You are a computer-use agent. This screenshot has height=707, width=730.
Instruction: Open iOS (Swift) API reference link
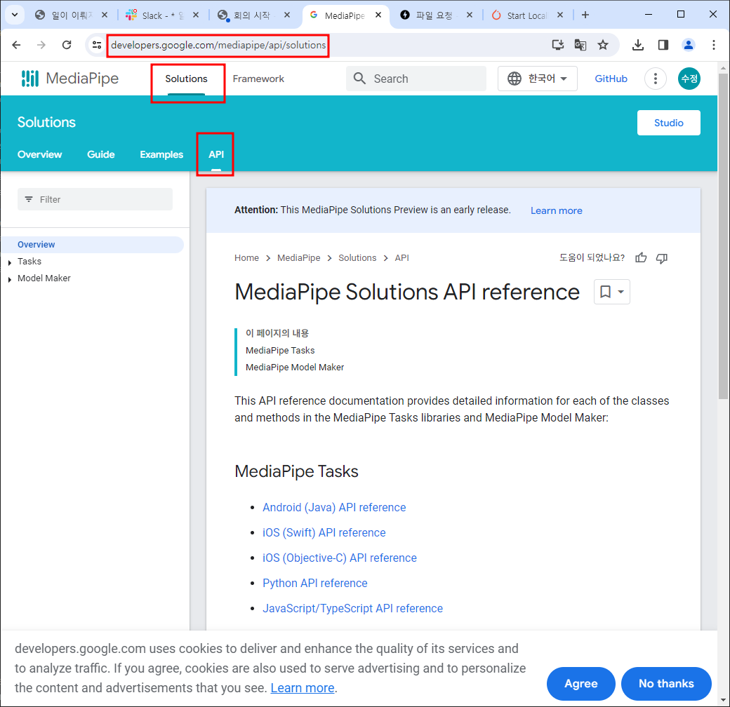(324, 532)
